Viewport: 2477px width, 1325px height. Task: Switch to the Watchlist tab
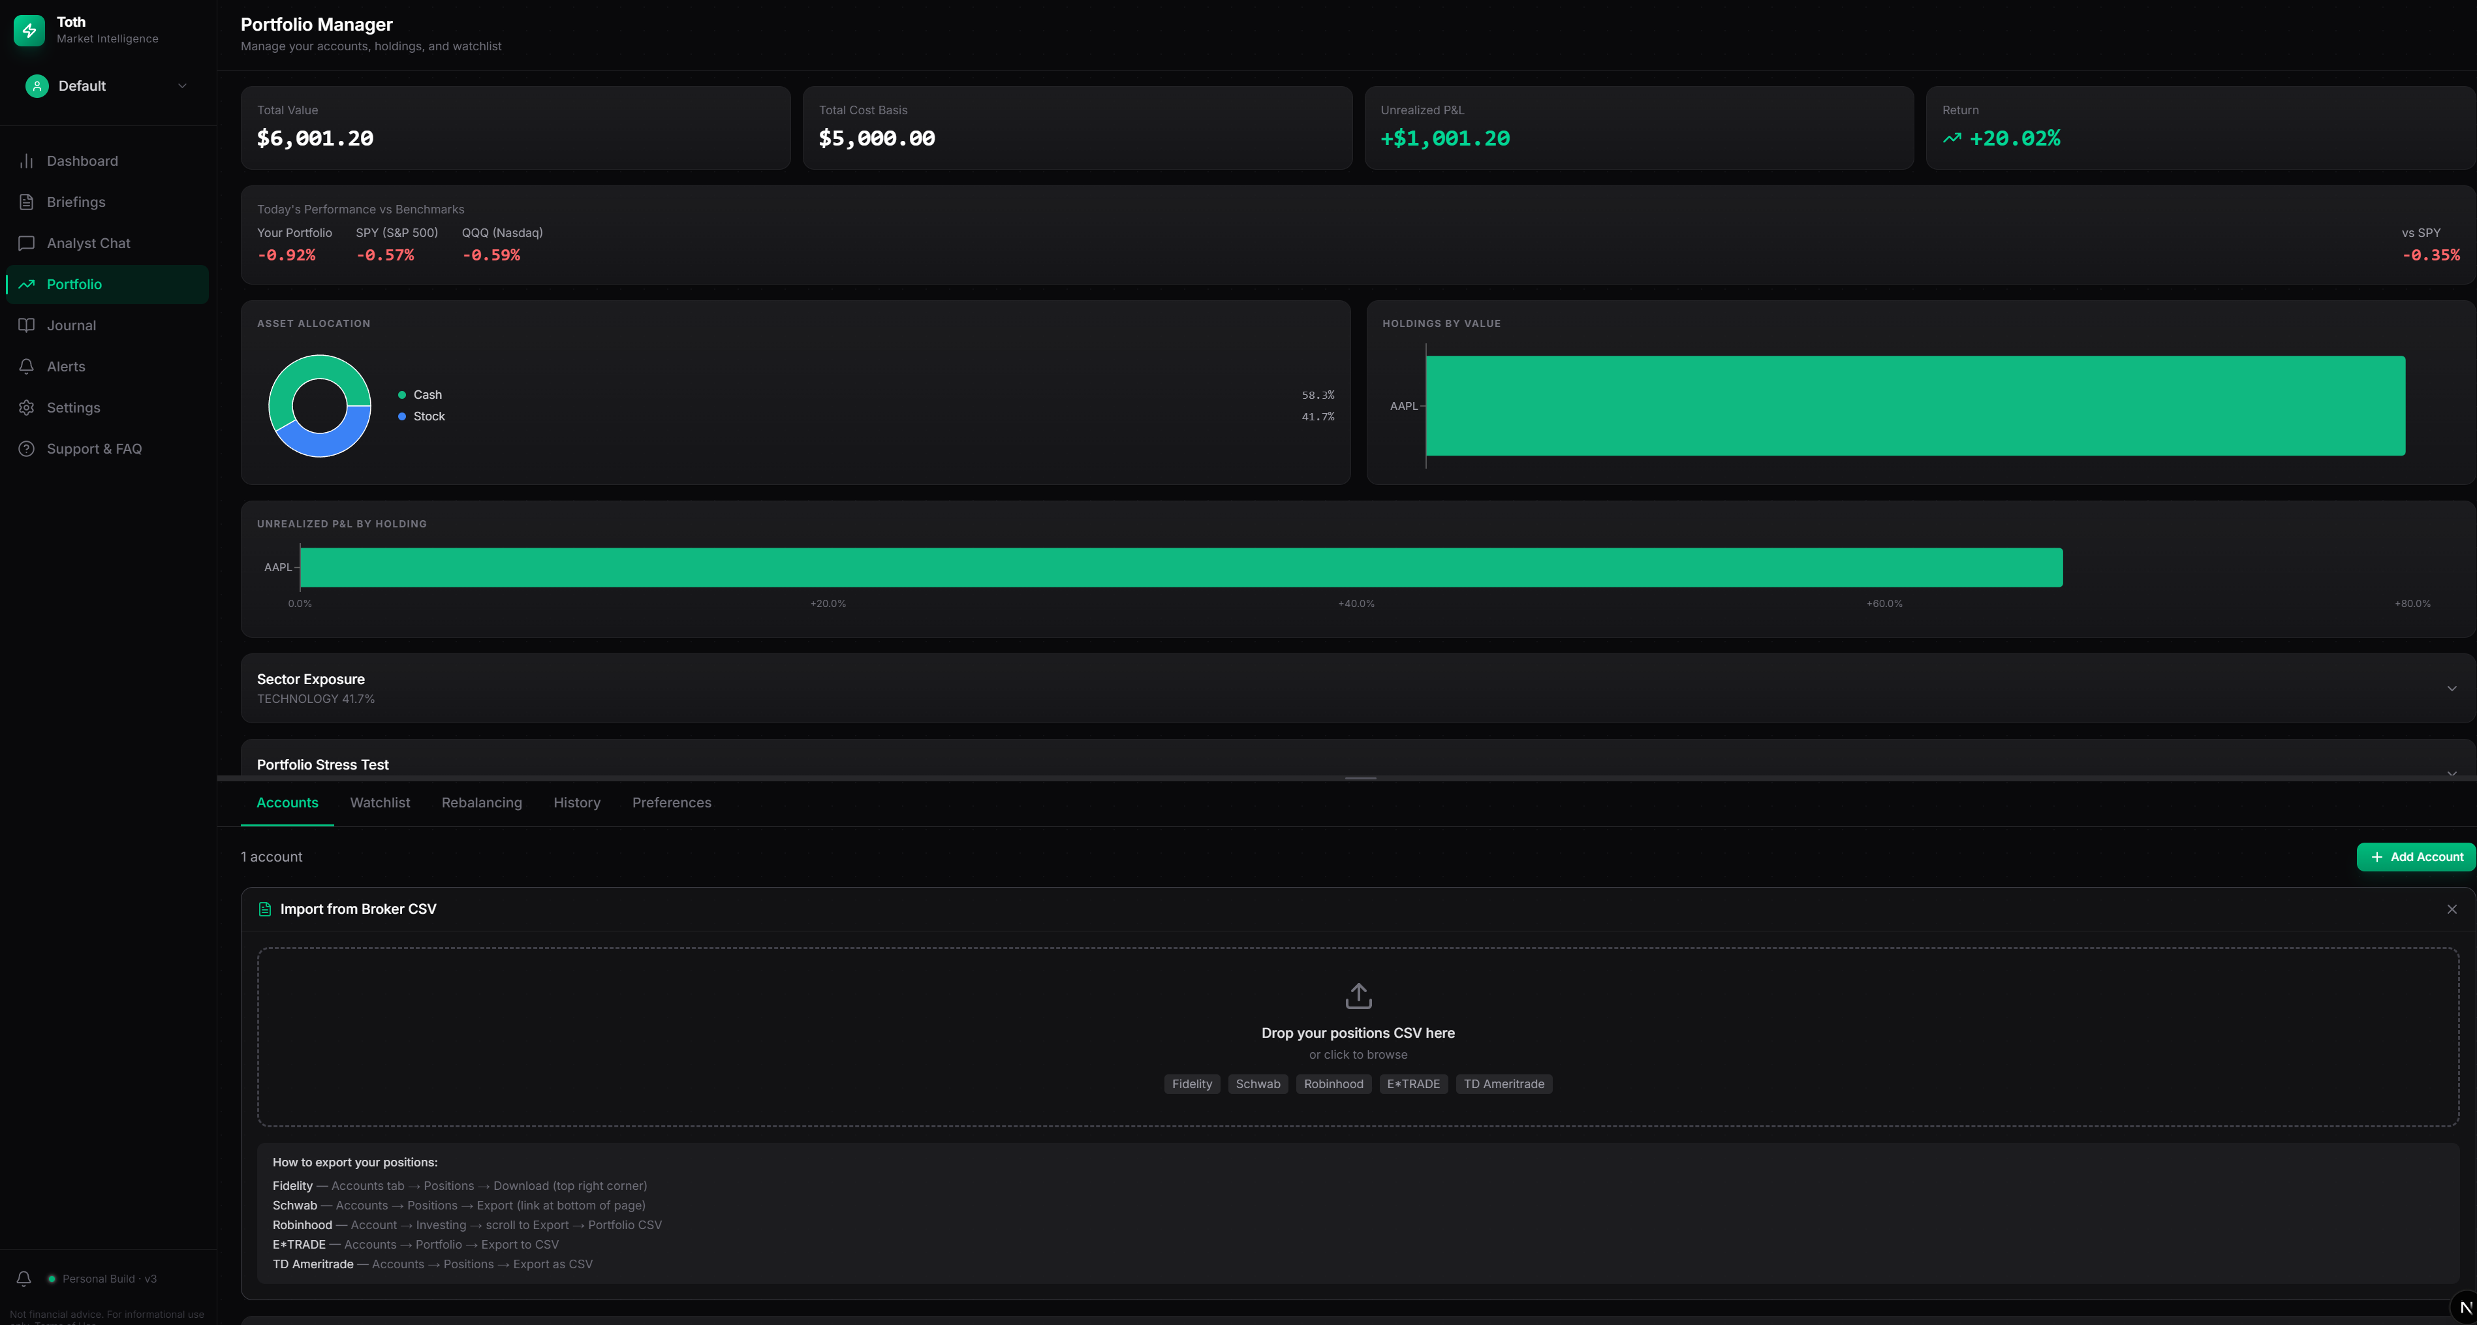380,803
